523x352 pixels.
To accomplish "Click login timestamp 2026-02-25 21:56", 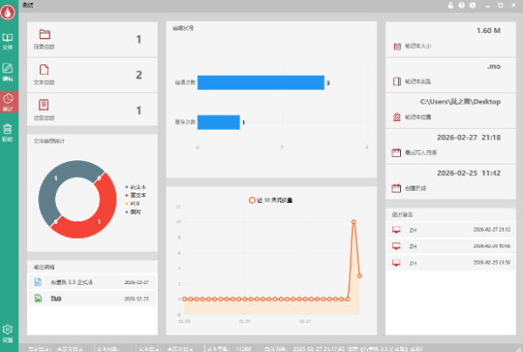I will (492, 262).
